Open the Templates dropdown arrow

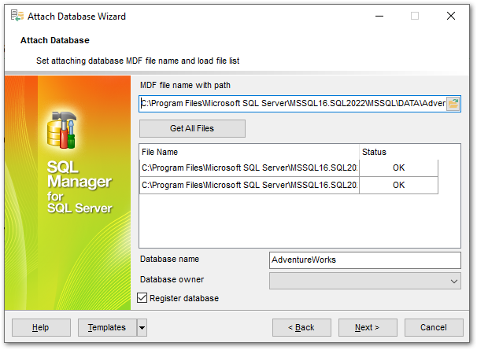pyautogui.click(x=142, y=327)
